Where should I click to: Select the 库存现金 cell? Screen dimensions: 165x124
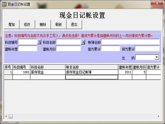coord(48,72)
